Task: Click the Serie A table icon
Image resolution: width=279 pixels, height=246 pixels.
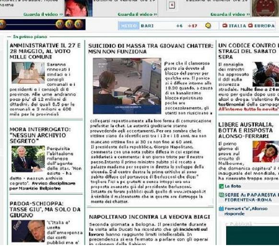Action: 221,195
